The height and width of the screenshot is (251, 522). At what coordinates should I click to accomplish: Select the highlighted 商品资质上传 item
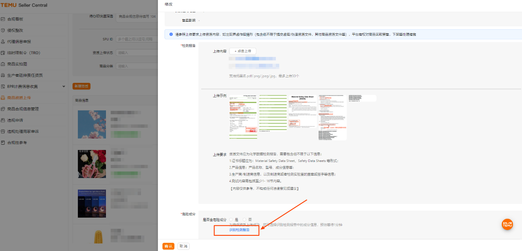21,98
